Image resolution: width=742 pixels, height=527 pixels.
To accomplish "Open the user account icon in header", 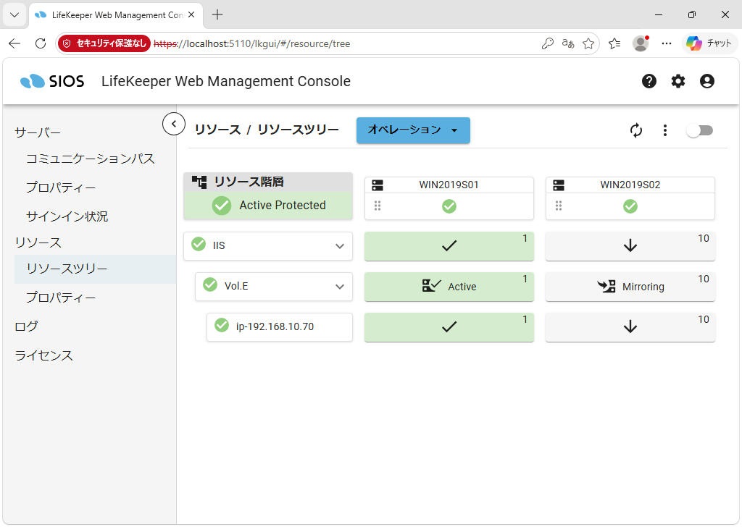I will 706,81.
